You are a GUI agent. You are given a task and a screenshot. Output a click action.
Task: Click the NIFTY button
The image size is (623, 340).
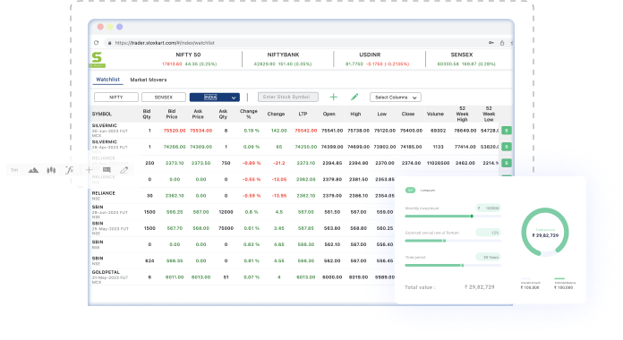(116, 98)
